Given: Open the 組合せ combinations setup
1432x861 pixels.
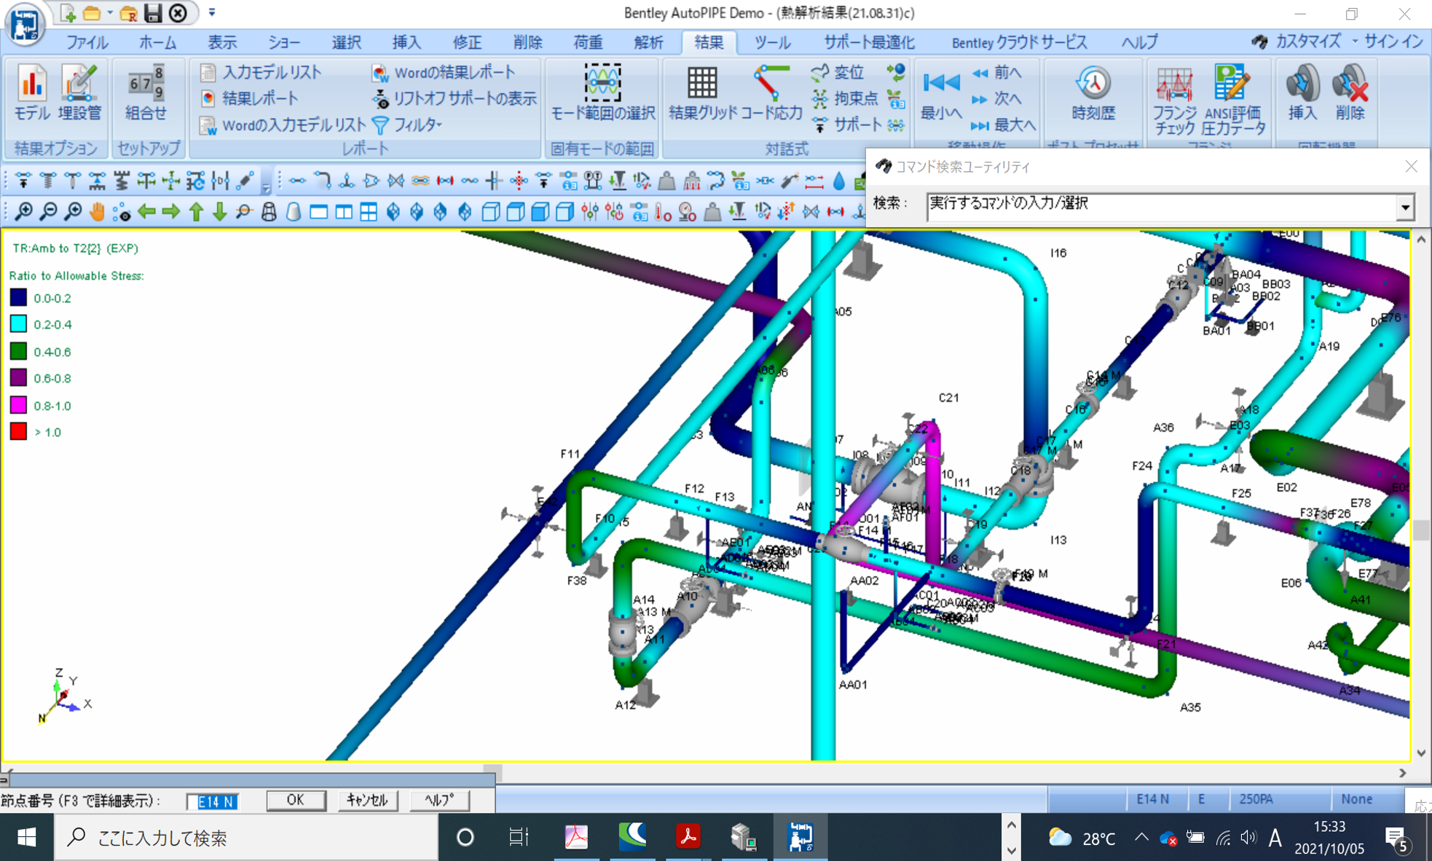Looking at the screenshot, I should coord(146,93).
